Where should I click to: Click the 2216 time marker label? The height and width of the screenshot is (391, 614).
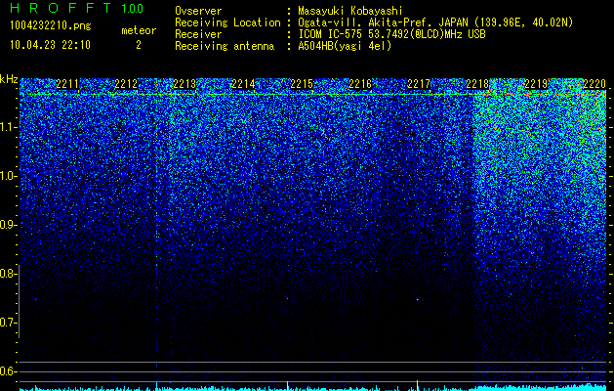360,84
